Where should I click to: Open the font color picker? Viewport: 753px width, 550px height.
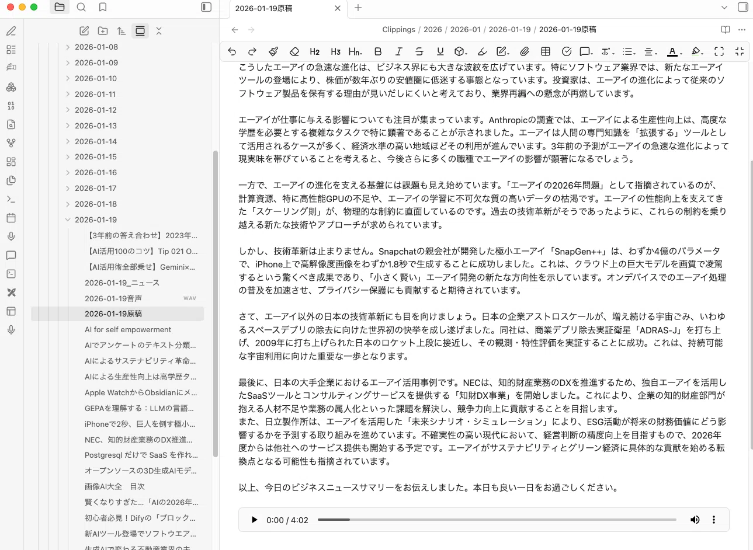674,51
